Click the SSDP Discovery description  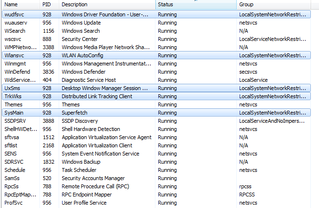[80, 121]
